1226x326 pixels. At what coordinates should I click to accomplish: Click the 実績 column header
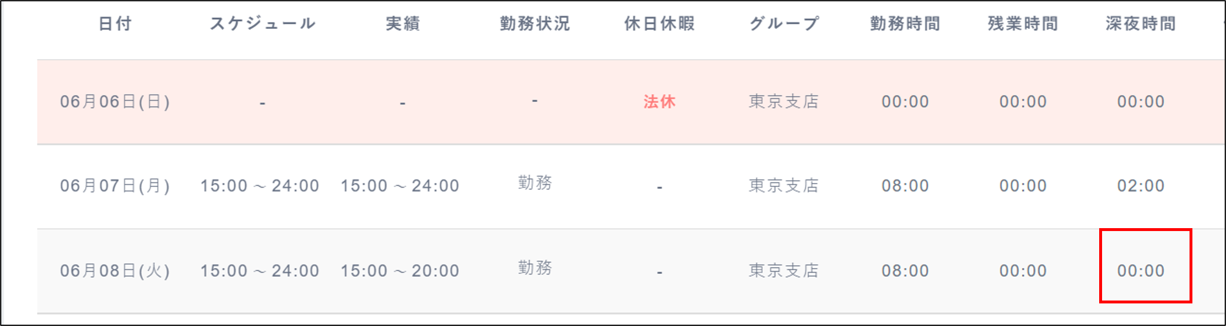(402, 24)
